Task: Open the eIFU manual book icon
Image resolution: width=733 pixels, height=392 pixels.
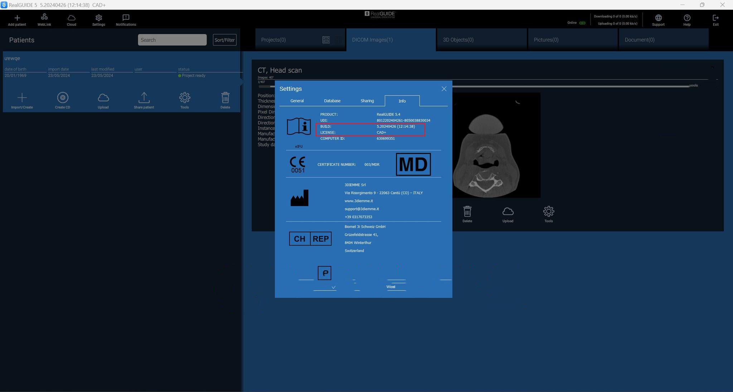Action: coord(299,127)
